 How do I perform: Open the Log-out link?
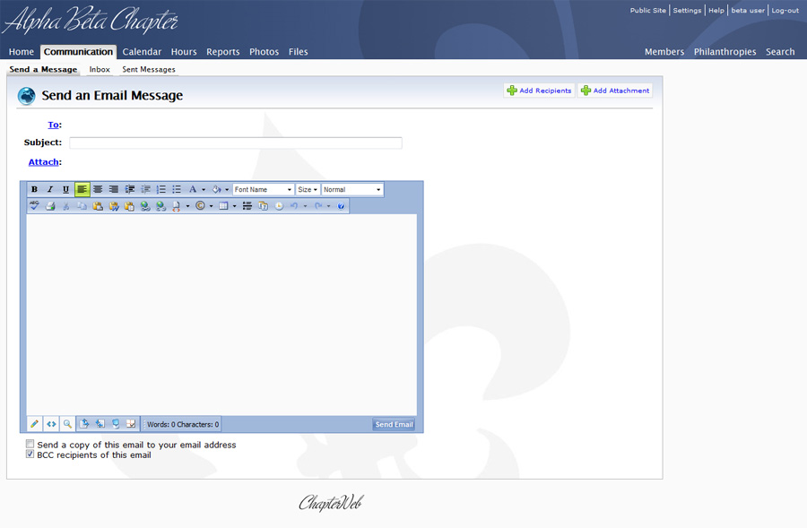(785, 10)
